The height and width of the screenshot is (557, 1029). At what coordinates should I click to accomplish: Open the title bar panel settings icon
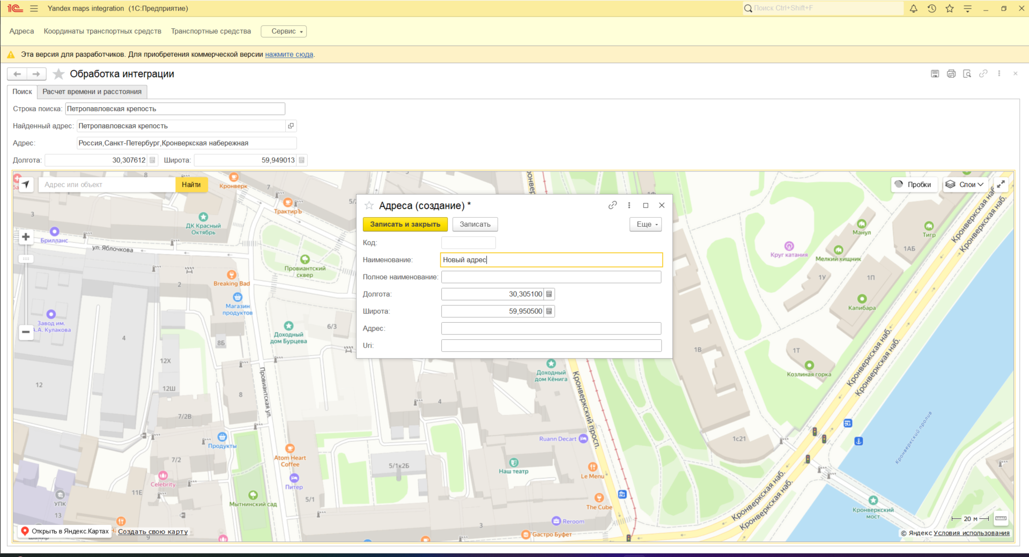click(x=968, y=9)
